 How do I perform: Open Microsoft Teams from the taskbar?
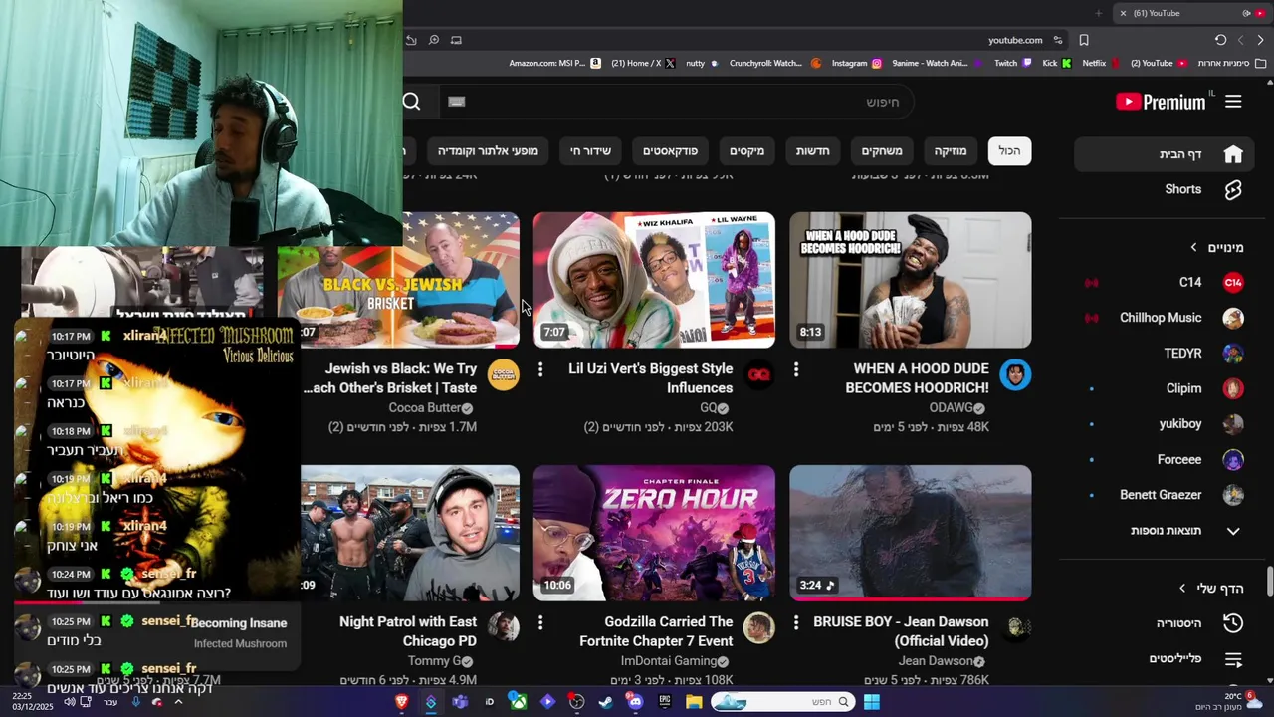click(460, 702)
